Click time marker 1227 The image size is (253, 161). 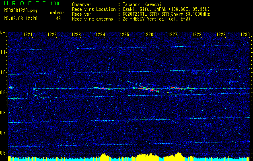pyautogui.click(x=173, y=34)
